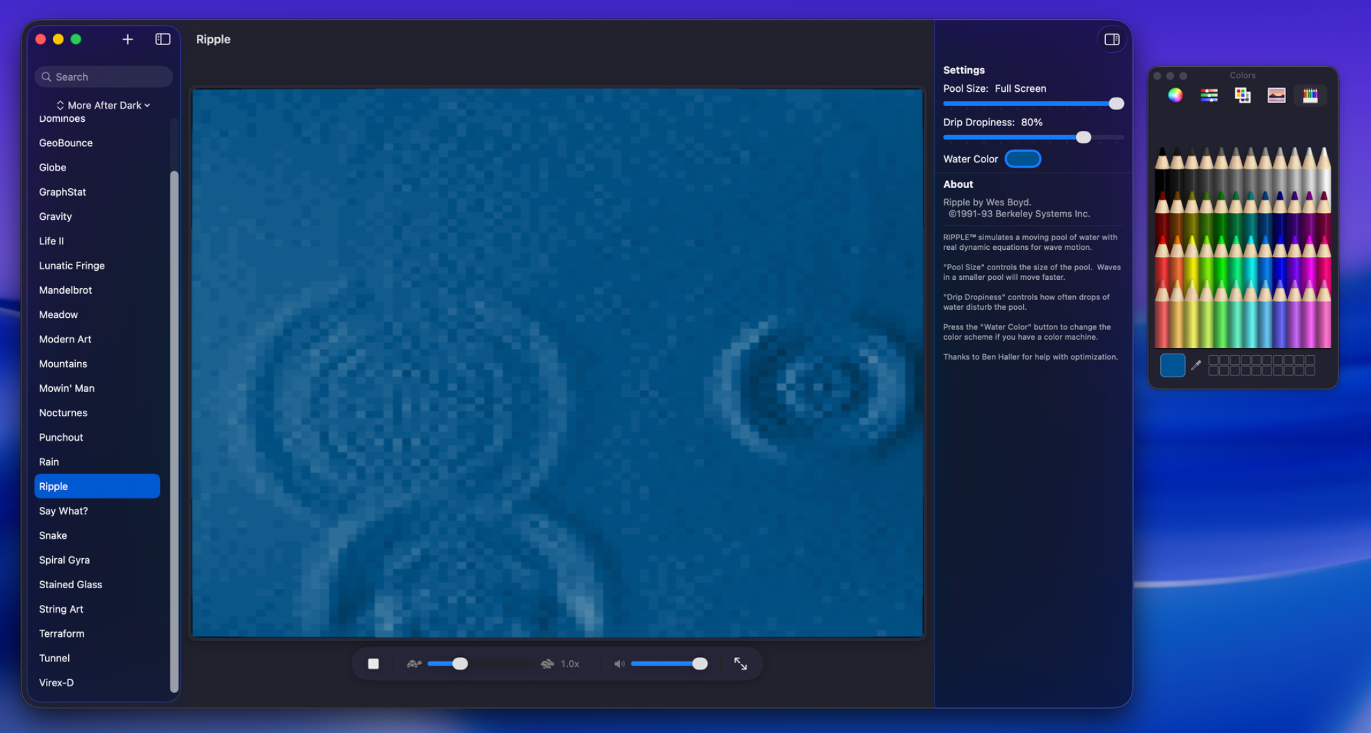1371x733 pixels.
Task: Click the volume slider thumb
Action: 700,664
